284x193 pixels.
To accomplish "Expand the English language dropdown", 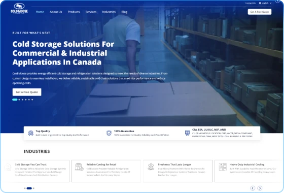I will point(265,3).
